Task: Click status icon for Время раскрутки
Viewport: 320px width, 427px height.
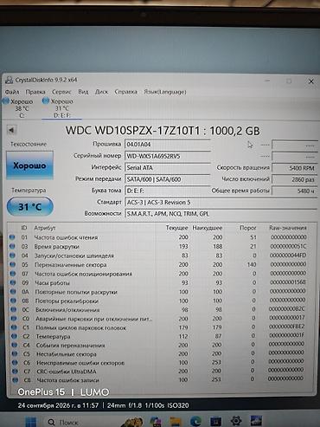Action: pyautogui.click(x=12, y=247)
